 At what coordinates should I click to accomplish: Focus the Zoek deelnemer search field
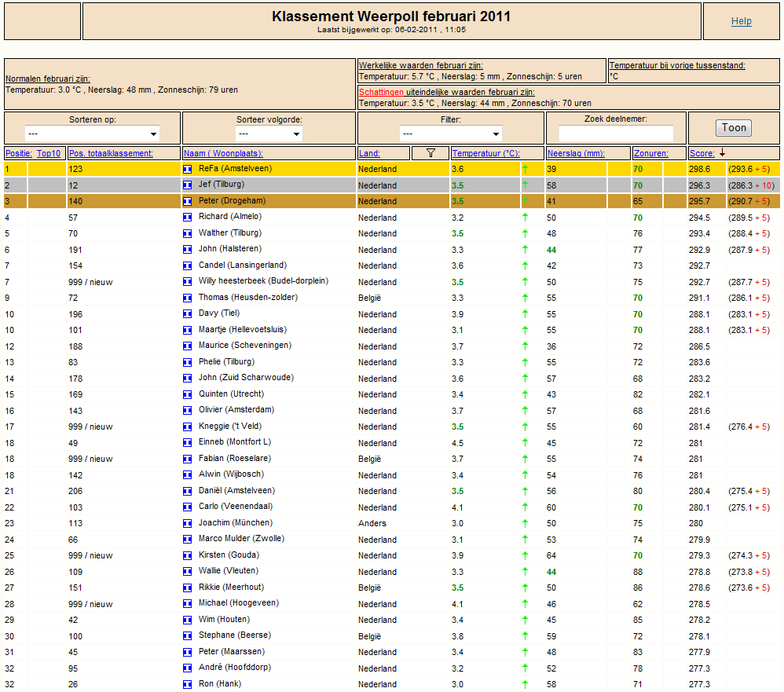pos(616,134)
